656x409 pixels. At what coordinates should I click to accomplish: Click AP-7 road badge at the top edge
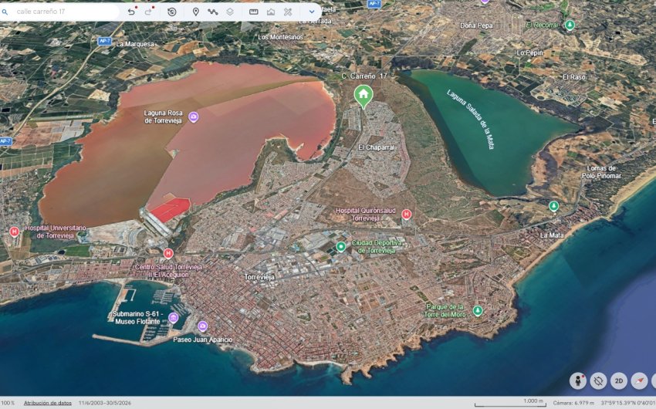coord(374,4)
